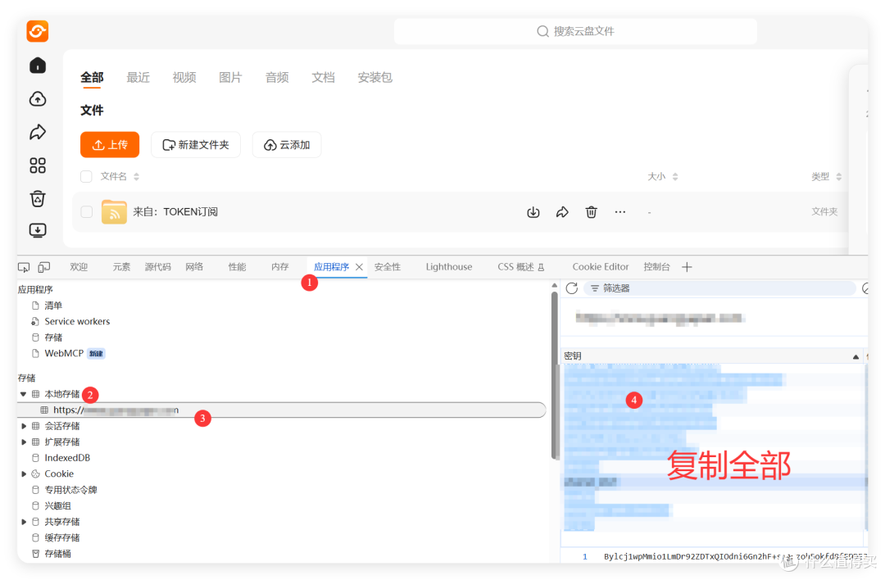
Task: Click the application tree vertical scrollbar
Action: [x=554, y=375]
